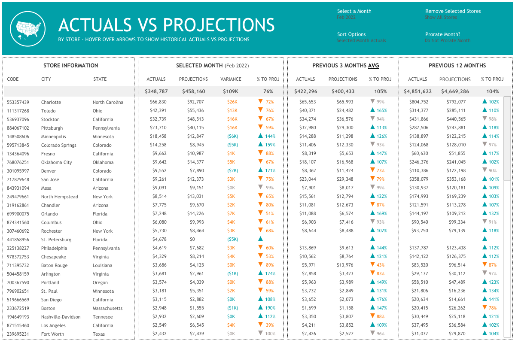Image resolution: width=515 pixels, height=343 pixels.
Task: Click Minneapolis variance ($6K)
Action: [232, 136]
